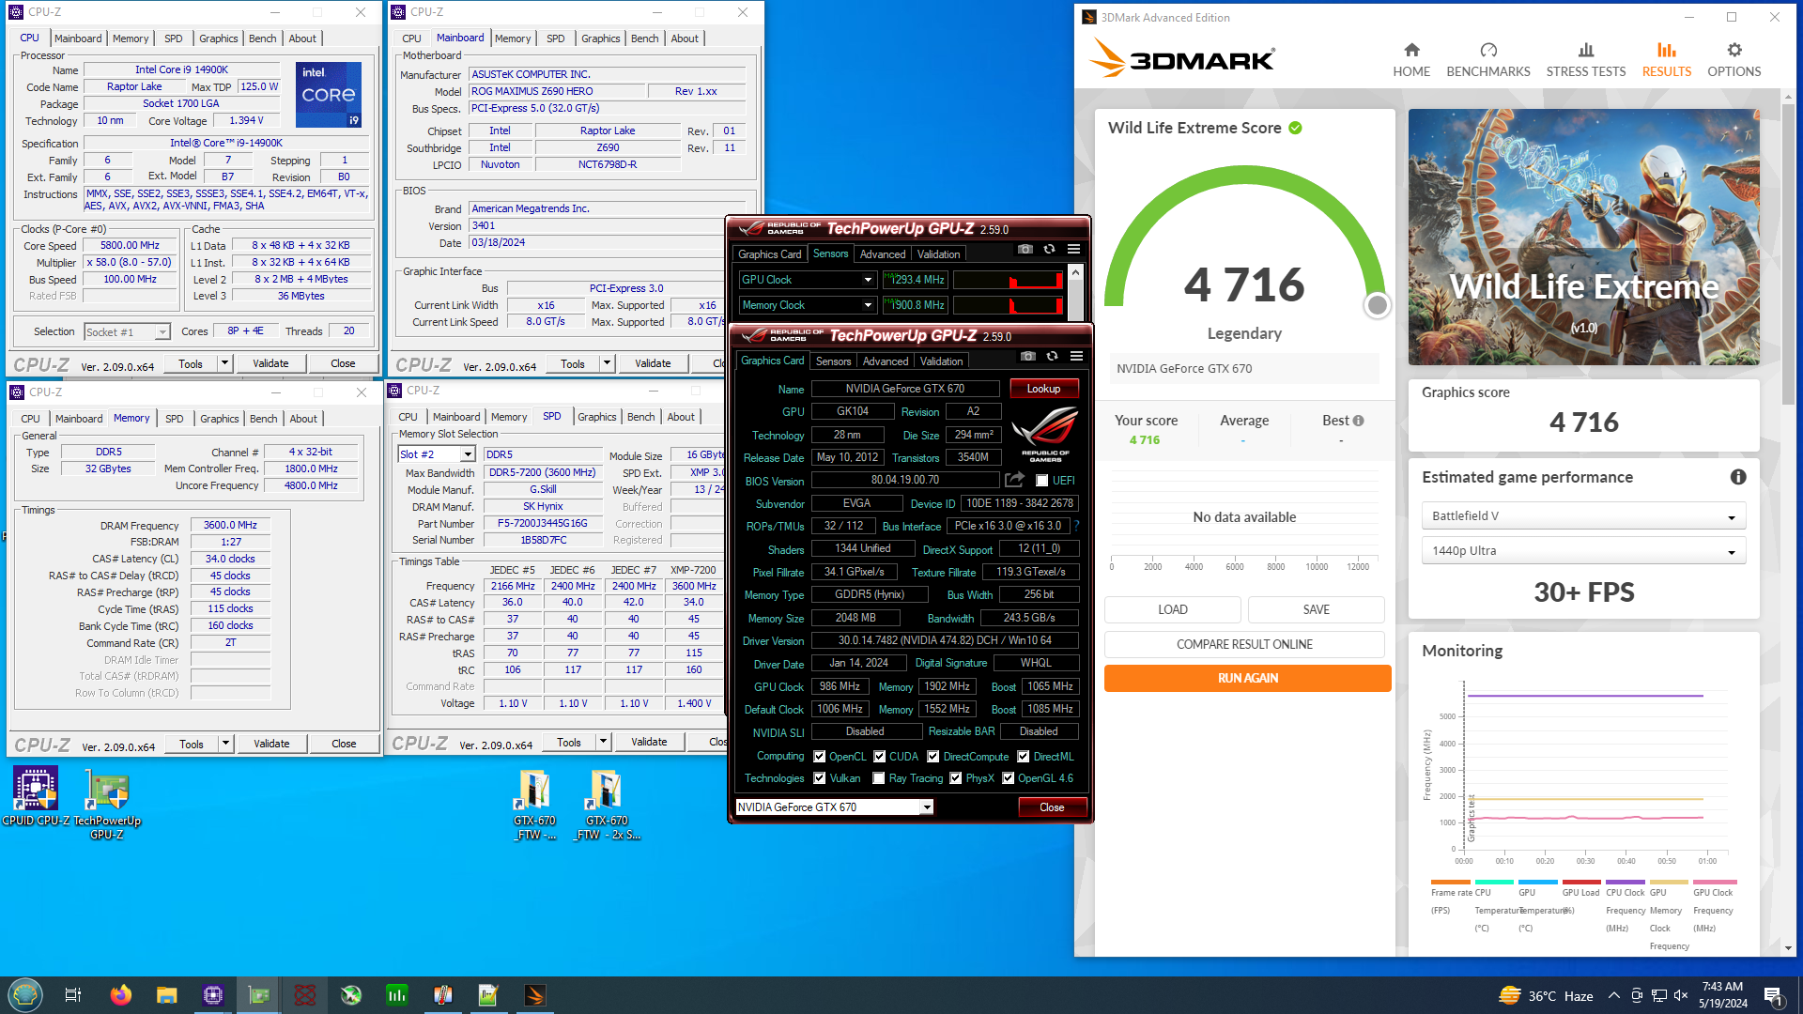Click COMPARE RESULT ONLINE

click(x=1244, y=644)
